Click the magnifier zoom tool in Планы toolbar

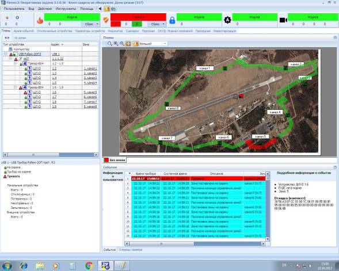(x=109, y=44)
